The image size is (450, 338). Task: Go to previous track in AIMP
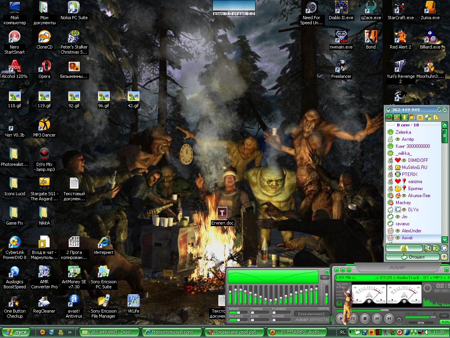pos(377,319)
